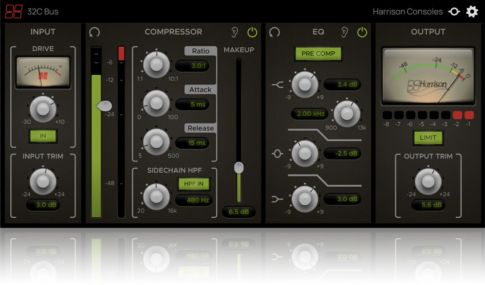485x285 pixels.
Task: Toggle the EQ power button
Action: click(362, 32)
